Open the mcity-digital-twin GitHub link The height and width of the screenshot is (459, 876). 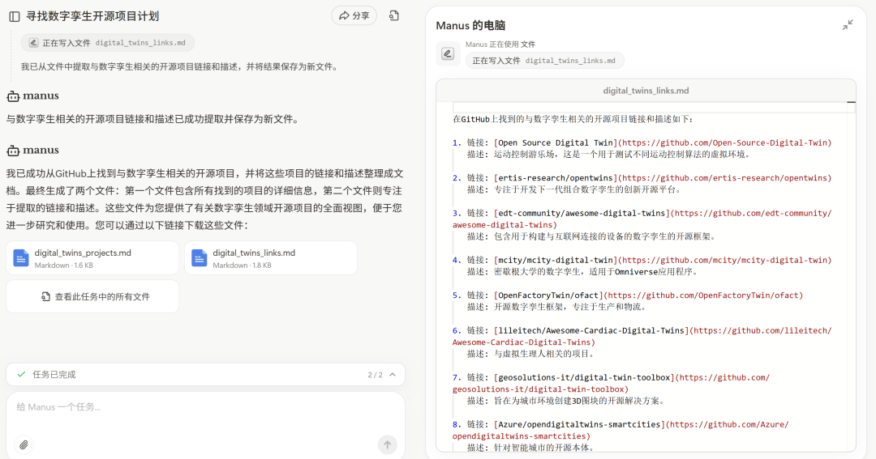click(x=726, y=260)
